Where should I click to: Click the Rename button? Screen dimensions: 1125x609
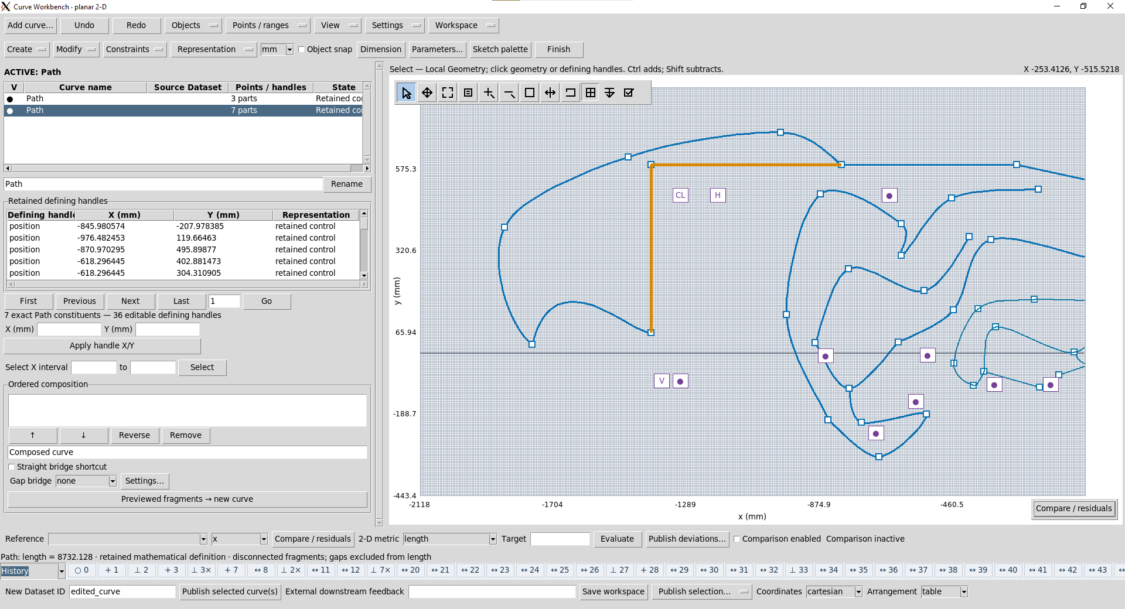click(347, 184)
